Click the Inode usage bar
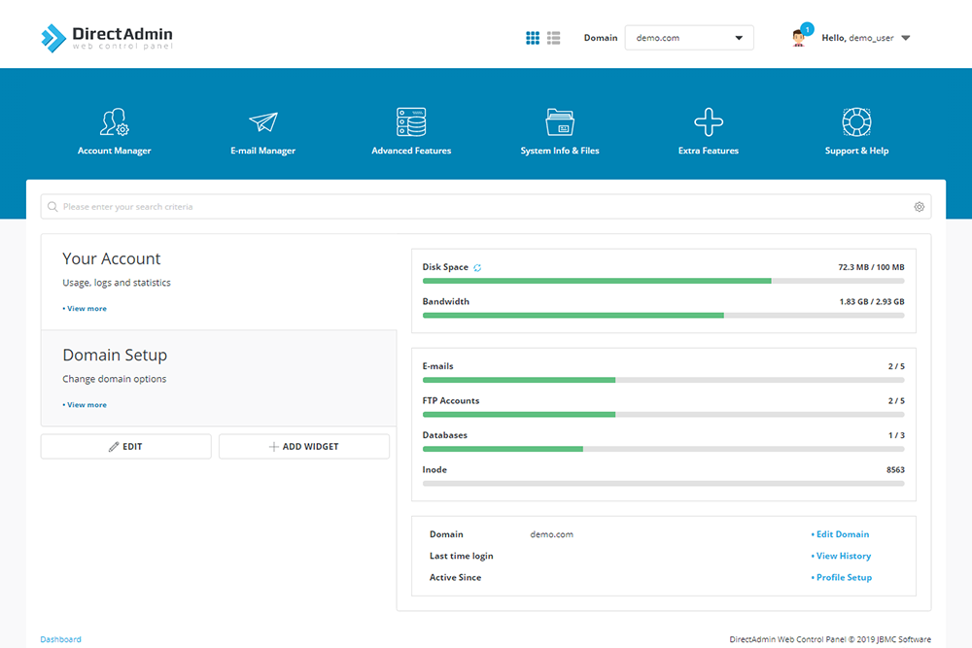Viewport: 972px width, 648px height. click(x=663, y=483)
